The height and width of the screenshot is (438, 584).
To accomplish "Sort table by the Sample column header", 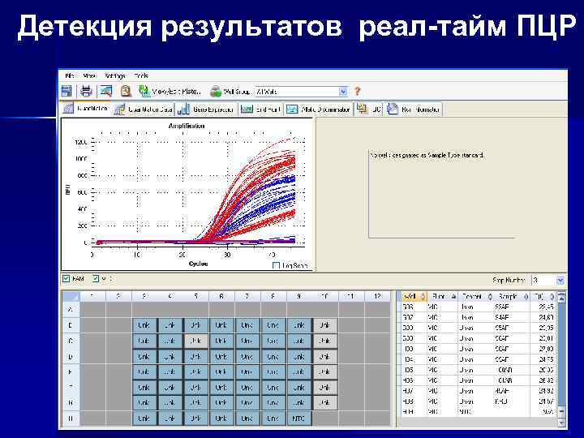I will point(512,297).
